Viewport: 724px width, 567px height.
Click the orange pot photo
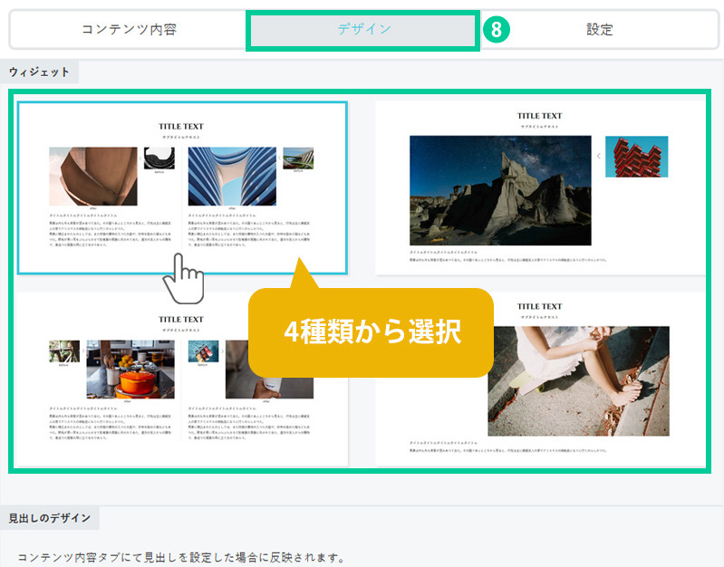130,370
